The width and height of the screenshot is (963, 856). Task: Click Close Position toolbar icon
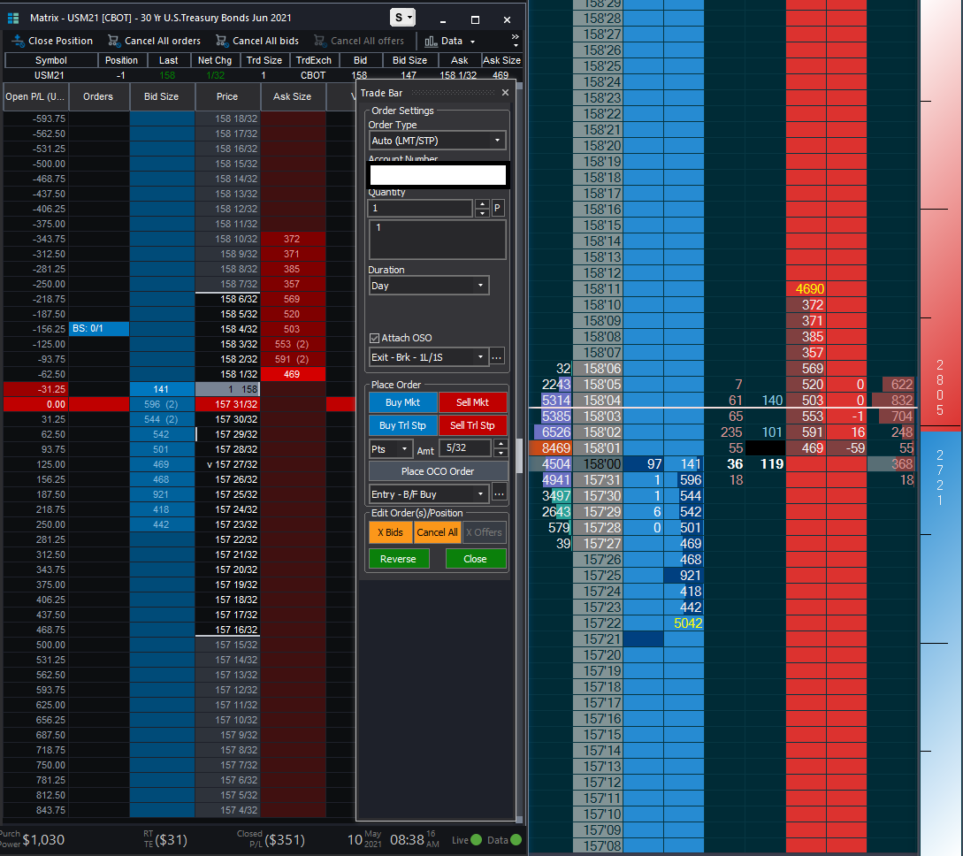coord(18,41)
